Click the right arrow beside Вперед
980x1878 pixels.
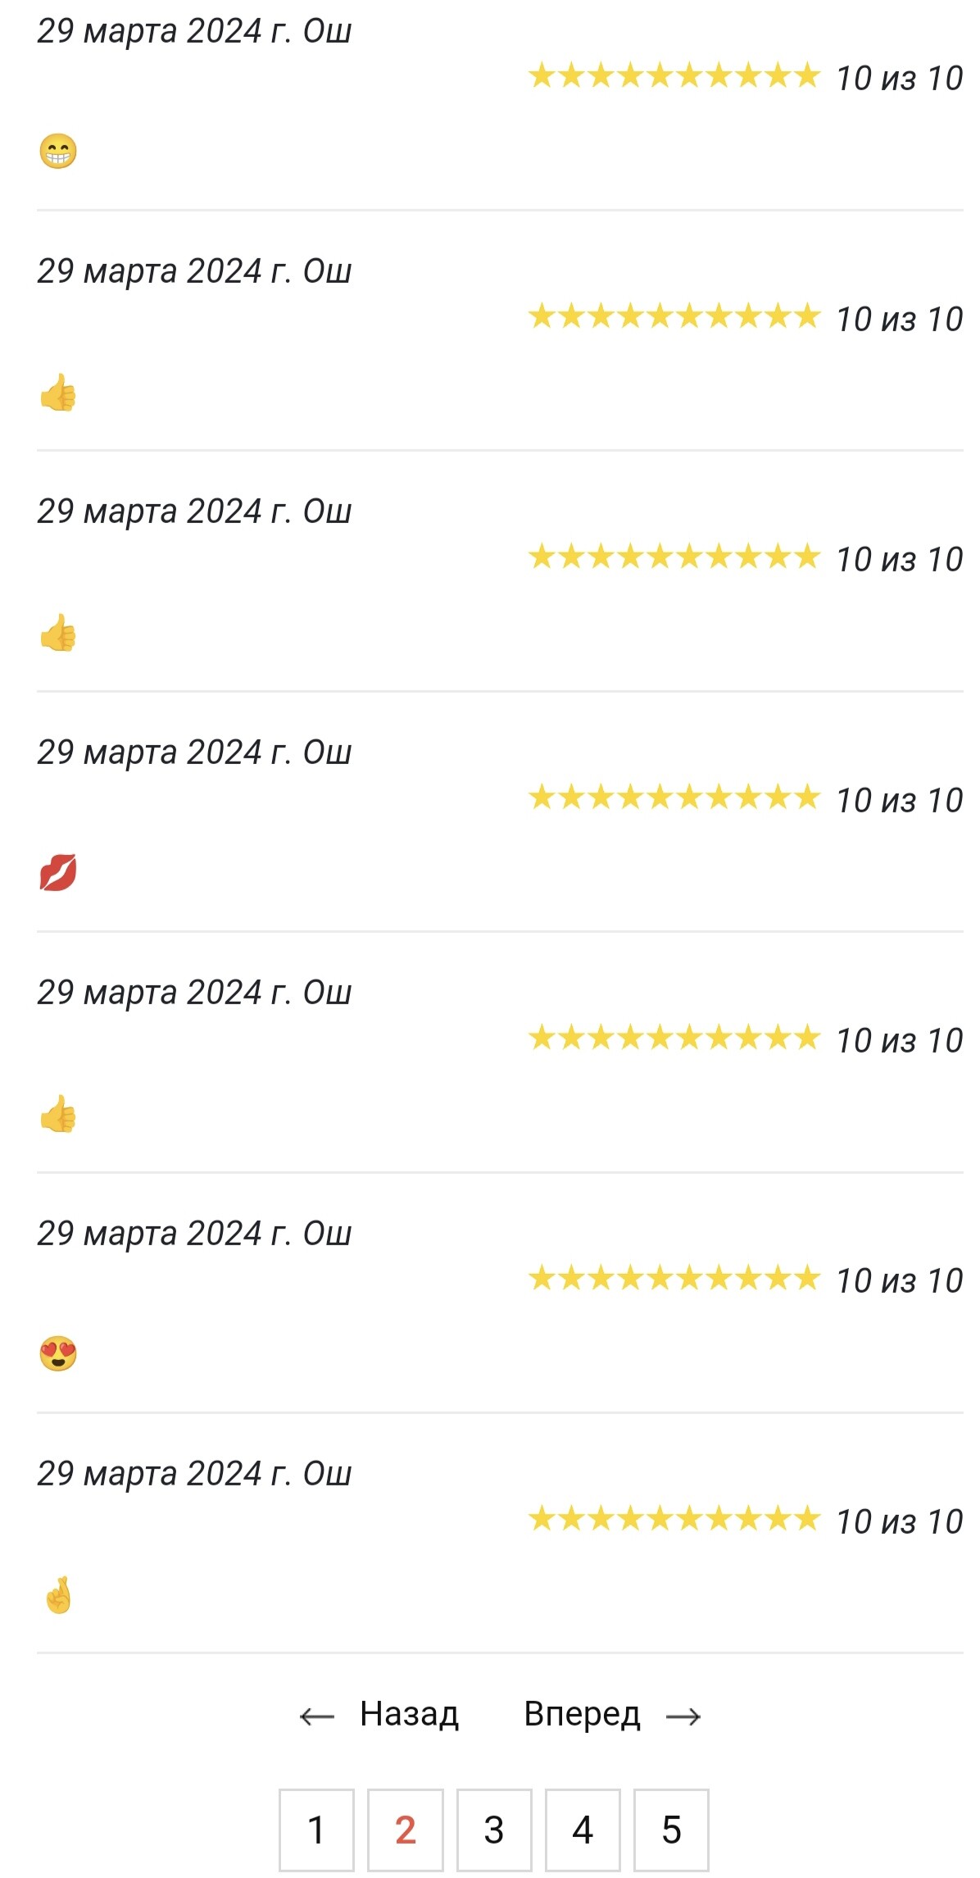point(683,1716)
